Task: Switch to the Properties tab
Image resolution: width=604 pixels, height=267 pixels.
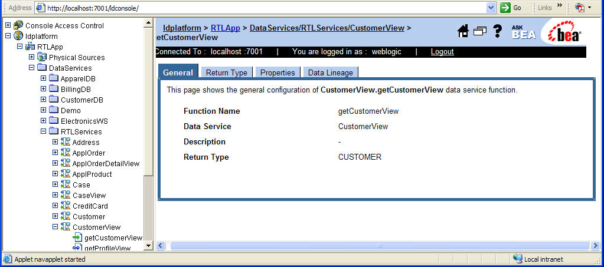Action: [277, 72]
